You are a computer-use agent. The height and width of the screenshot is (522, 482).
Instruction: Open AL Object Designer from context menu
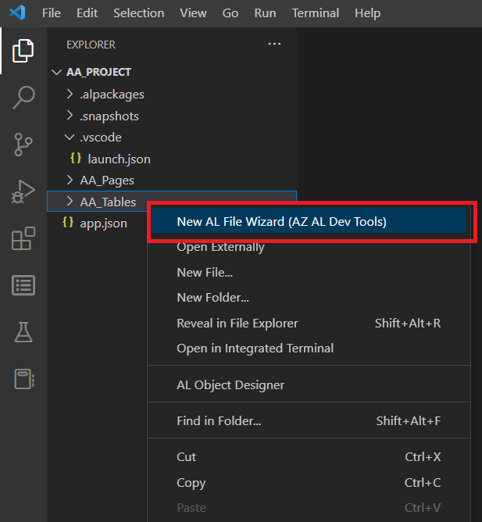(x=309, y=384)
